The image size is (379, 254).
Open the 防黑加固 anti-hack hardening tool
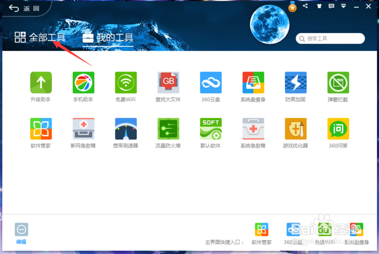[296, 82]
